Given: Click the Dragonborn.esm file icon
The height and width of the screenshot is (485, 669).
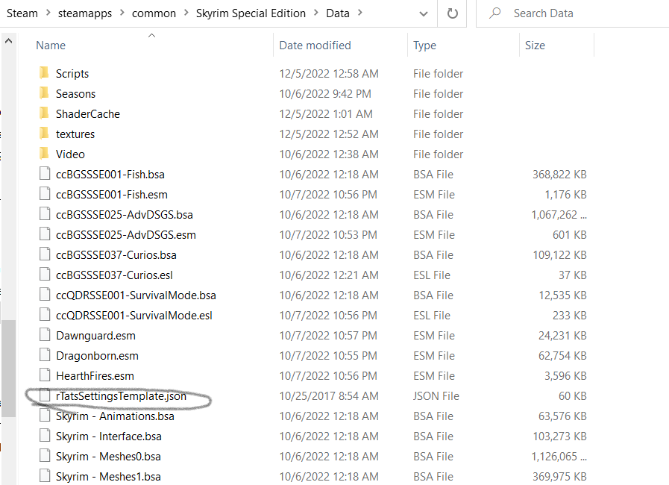Looking at the screenshot, I should (45, 354).
